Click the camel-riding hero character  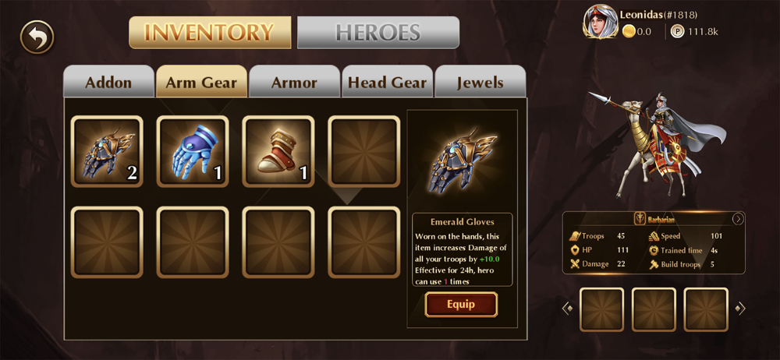coord(657,144)
